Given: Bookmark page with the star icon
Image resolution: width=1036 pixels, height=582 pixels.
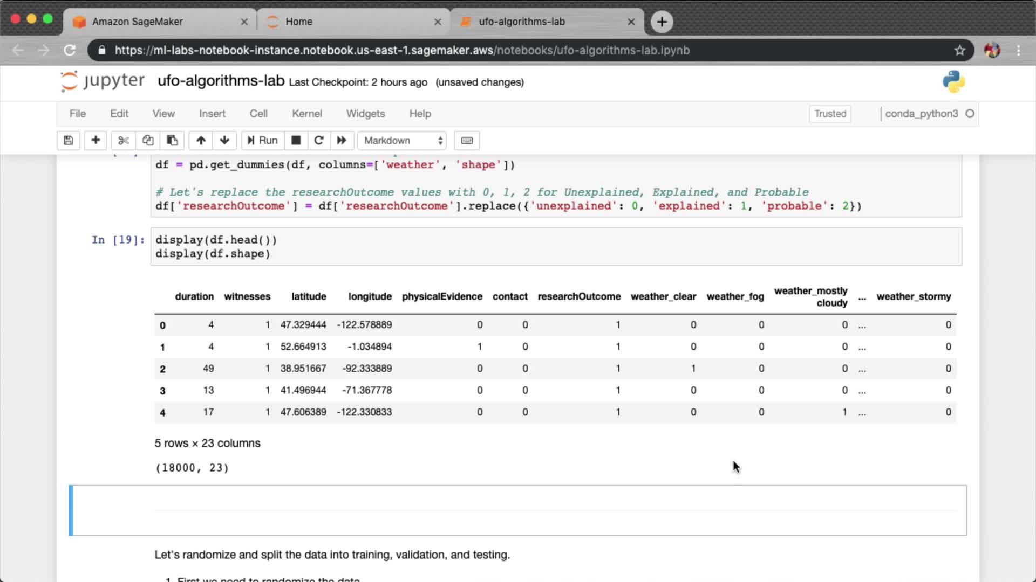Looking at the screenshot, I should pos(959,50).
